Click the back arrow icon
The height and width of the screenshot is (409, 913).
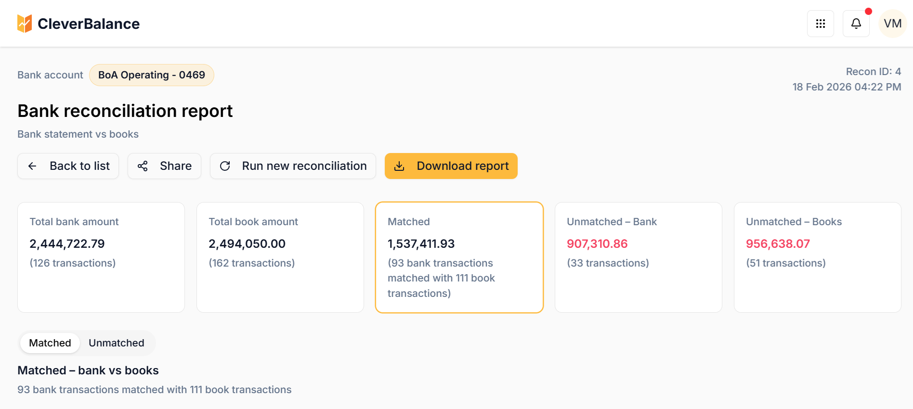(x=32, y=166)
